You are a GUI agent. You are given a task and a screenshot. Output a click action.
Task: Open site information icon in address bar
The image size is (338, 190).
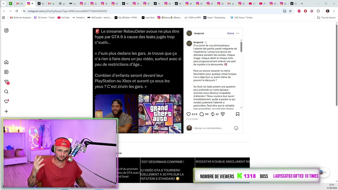coord(24,11)
